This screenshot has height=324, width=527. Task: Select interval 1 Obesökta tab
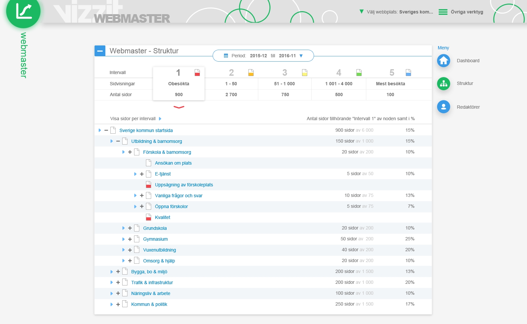pos(179,84)
